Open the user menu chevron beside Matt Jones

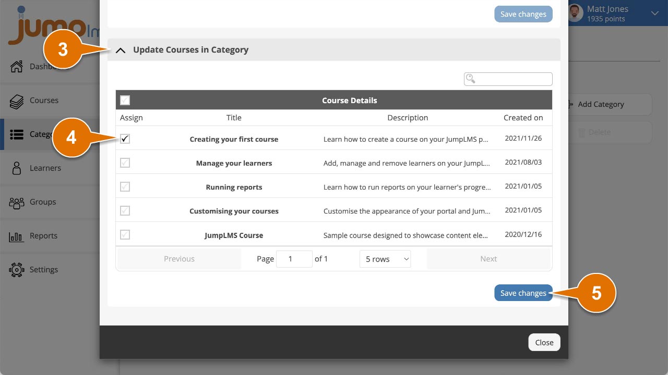[655, 14]
